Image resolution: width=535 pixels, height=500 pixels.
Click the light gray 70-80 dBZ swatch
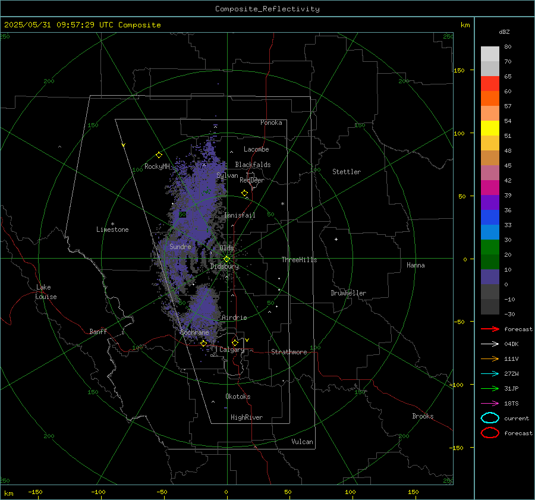tap(490, 54)
